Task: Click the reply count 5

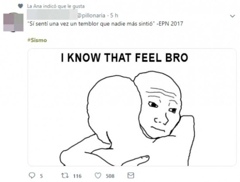Action: pyautogui.click(x=41, y=176)
